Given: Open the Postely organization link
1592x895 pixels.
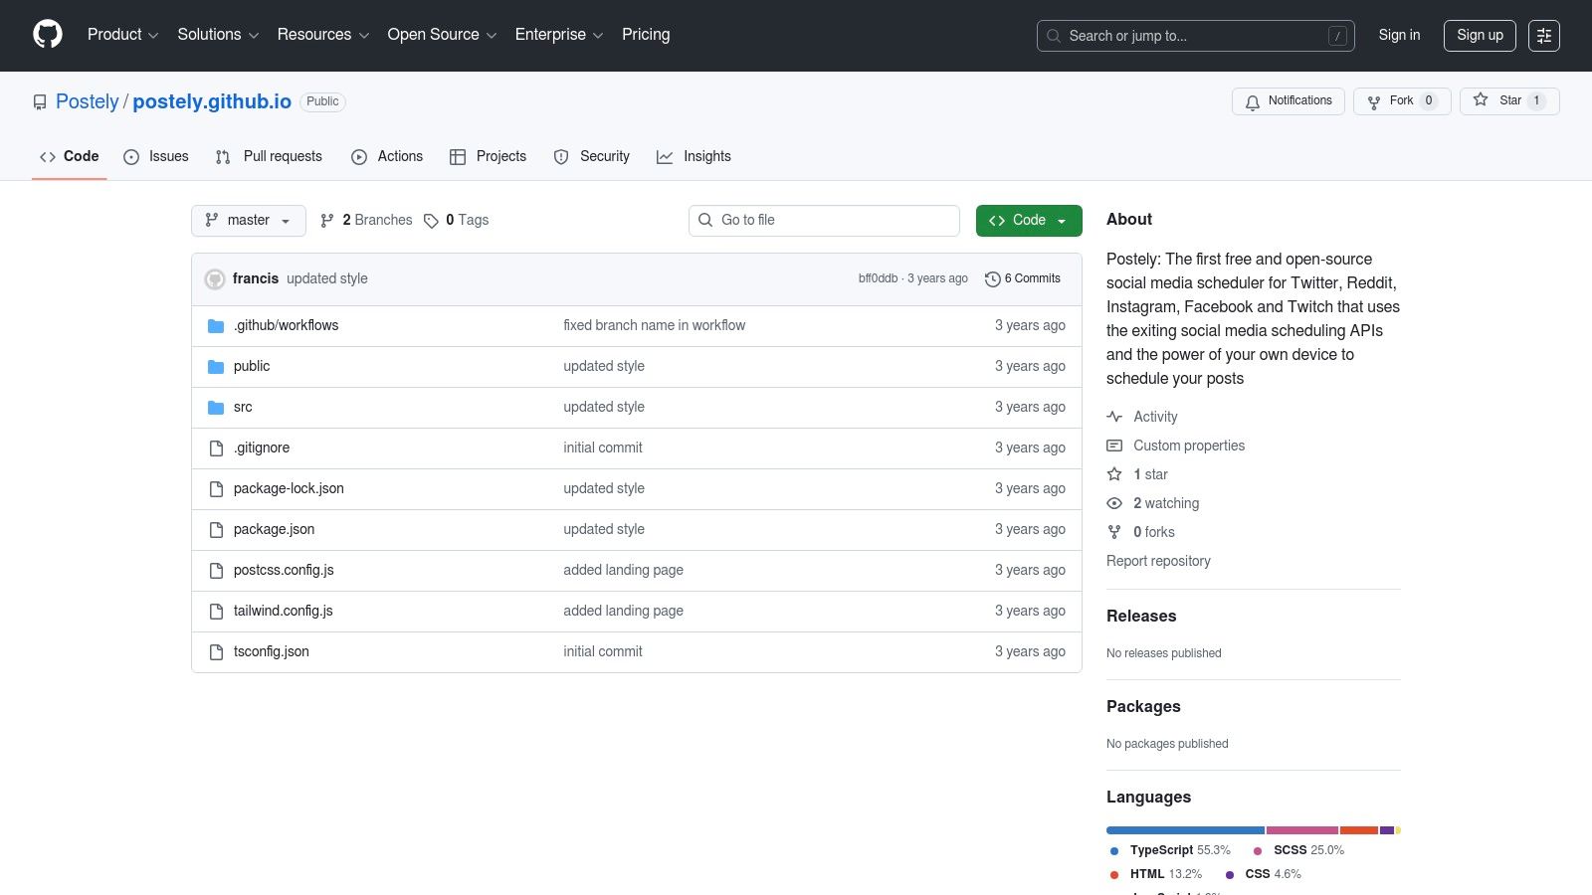Looking at the screenshot, I should tap(88, 101).
